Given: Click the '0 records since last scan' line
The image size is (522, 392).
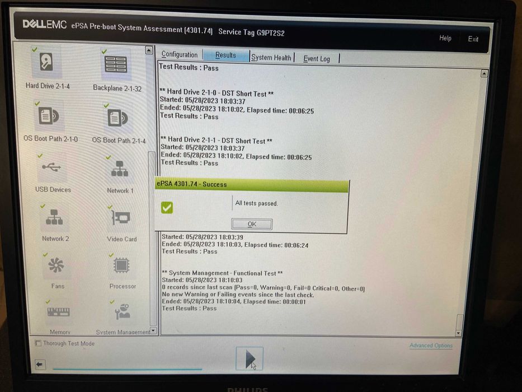Looking at the screenshot, I should (x=264, y=288).
